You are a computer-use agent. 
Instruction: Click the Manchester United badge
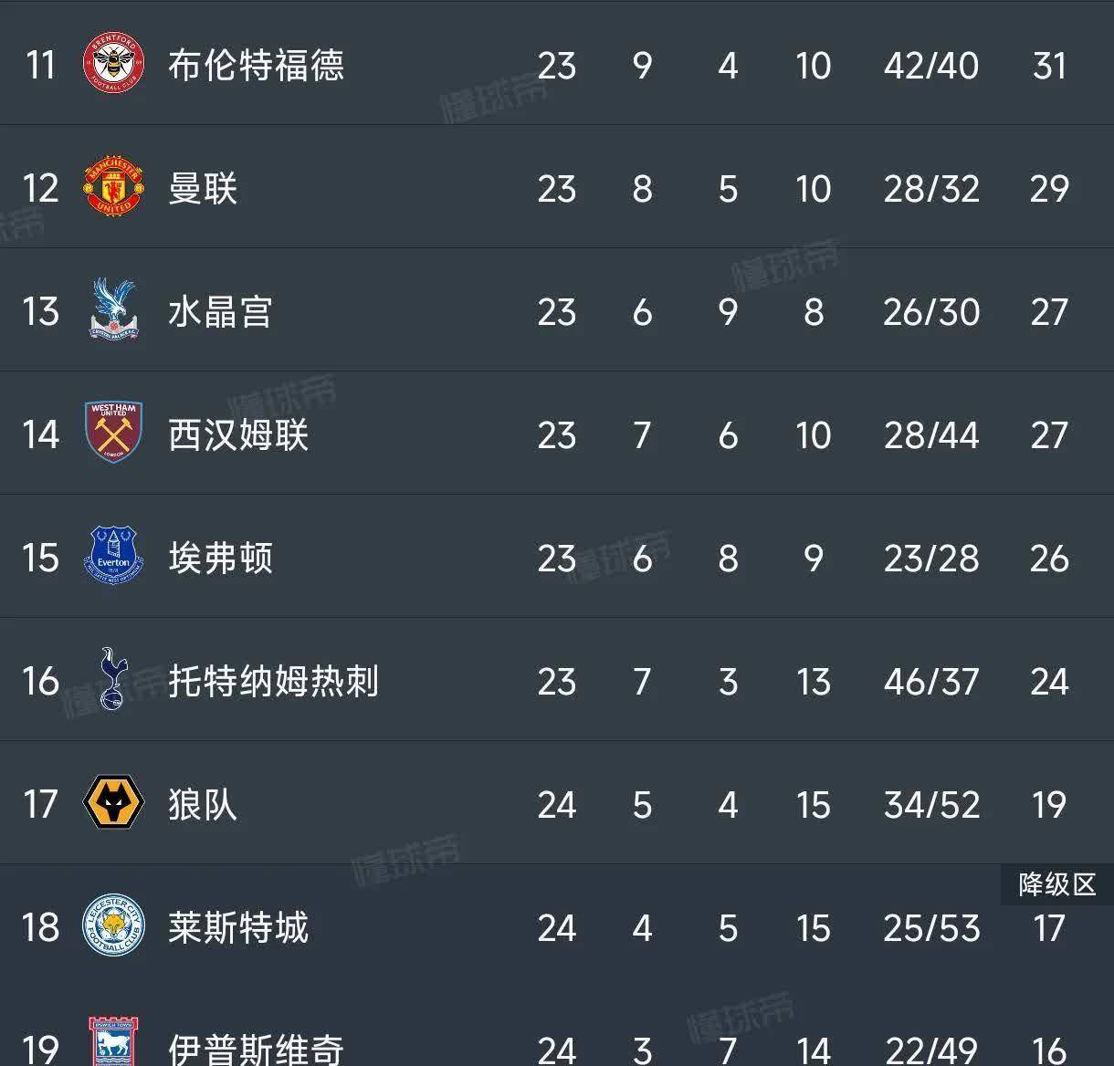click(112, 189)
